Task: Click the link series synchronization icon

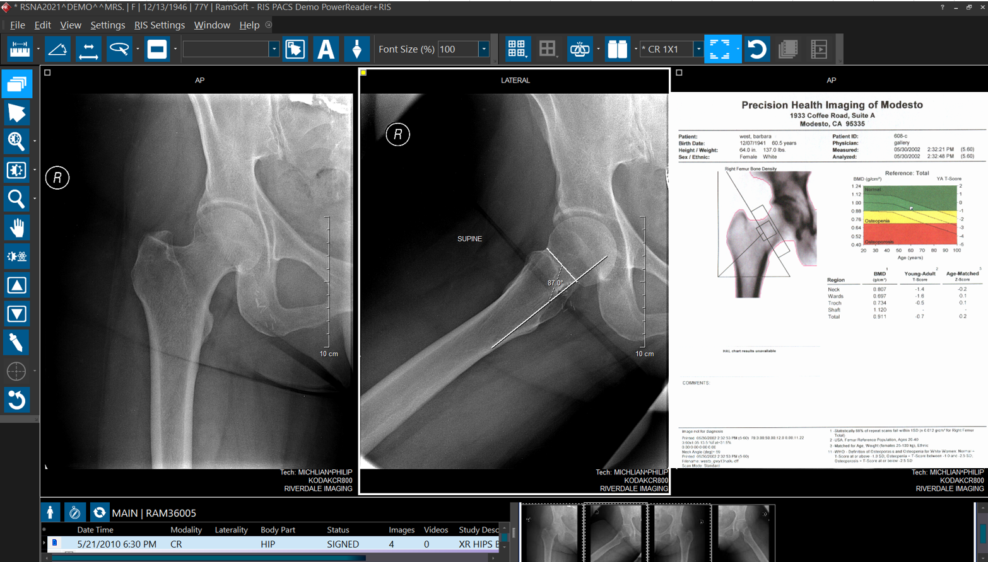Action: 579,49
